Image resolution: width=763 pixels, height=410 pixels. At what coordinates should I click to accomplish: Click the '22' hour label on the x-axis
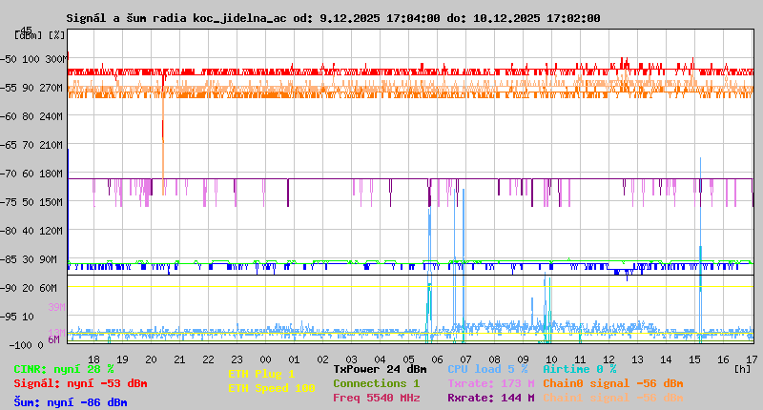(x=208, y=359)
